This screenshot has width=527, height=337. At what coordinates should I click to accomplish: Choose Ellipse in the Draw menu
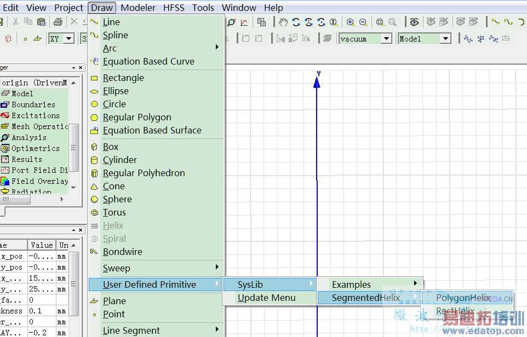pos(156,91)
